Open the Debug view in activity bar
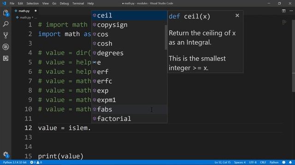The width and height of the screenshot is (295, 165). (6, 47)
